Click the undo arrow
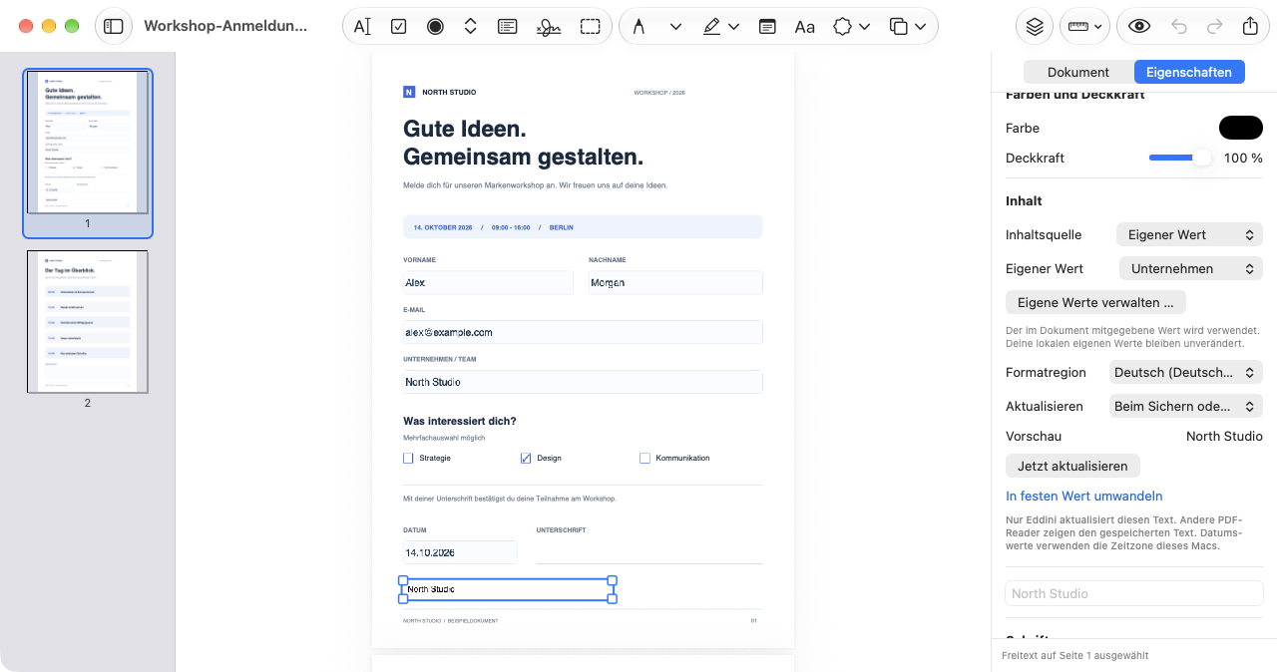 1179,27
